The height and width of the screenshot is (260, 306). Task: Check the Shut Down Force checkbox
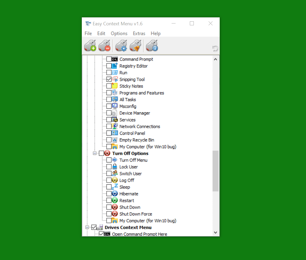109,214
